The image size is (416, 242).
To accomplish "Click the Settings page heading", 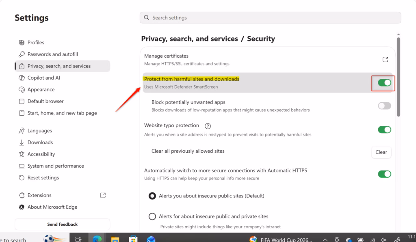I will [32, 18].
